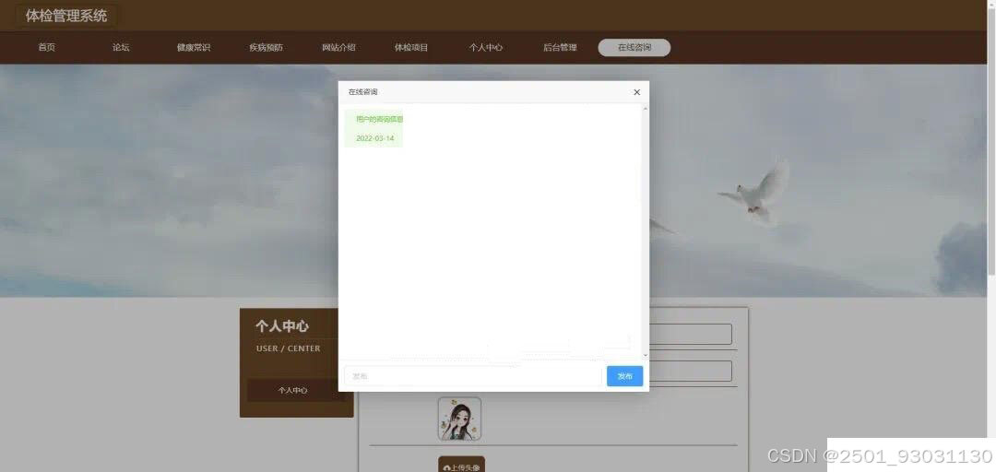Image resolution: width=996 pixels, height=472 pixels.
Task: Click the 在线咨询 dialog title text
Action: point(363,92)
